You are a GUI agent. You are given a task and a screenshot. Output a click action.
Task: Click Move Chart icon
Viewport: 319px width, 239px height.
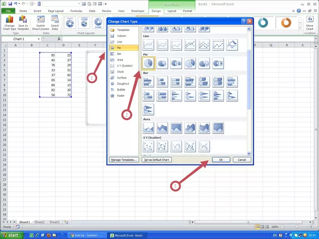tap(310, 23)
